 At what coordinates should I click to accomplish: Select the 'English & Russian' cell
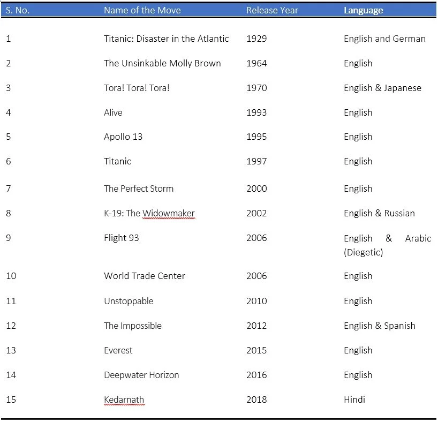[379, 213]
